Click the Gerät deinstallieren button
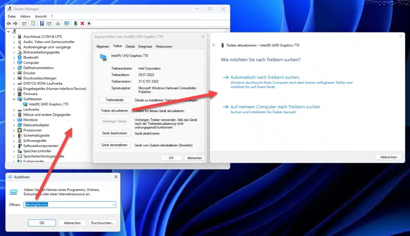Image resolution: width=410 pixels, height=236 pixels. (115, 145)
